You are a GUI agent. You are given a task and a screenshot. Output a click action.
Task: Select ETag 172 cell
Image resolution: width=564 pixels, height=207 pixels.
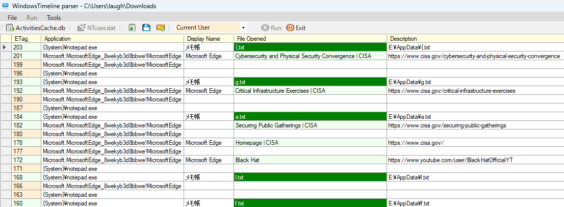[27, 160]
